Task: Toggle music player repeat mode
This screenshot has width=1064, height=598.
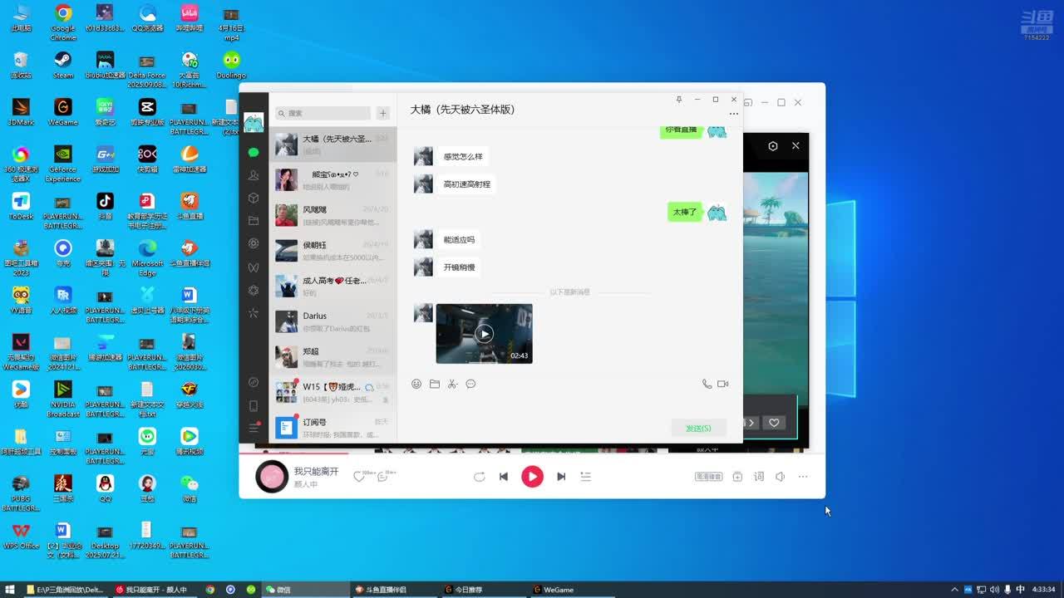Action: (480, 477)
